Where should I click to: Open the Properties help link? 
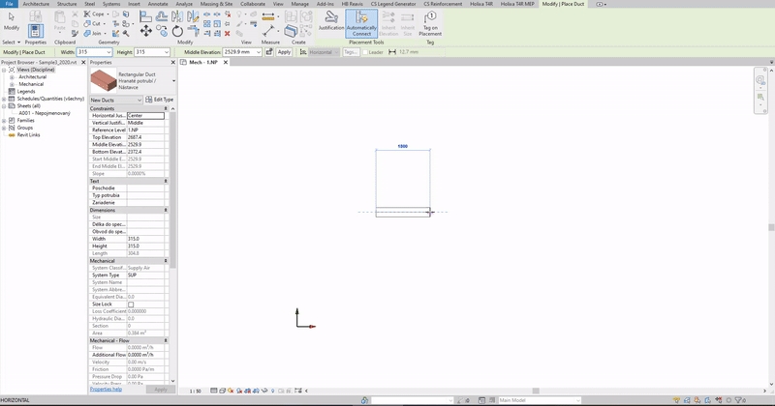coord(107,390)
